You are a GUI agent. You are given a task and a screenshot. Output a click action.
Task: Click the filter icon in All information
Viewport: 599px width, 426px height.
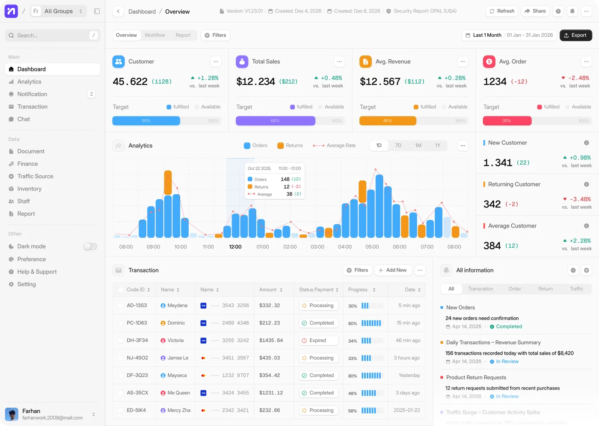(x=587, y=270)
